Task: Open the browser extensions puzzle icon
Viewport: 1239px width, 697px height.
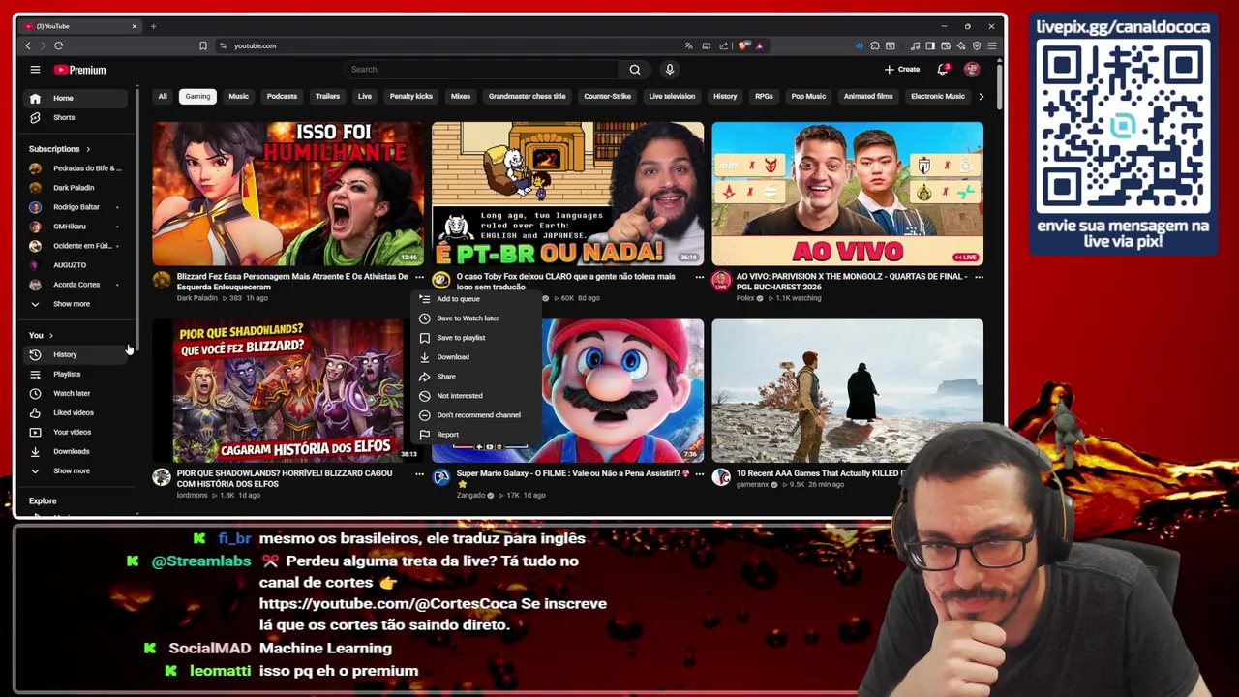Action: [x=875, y=45]
